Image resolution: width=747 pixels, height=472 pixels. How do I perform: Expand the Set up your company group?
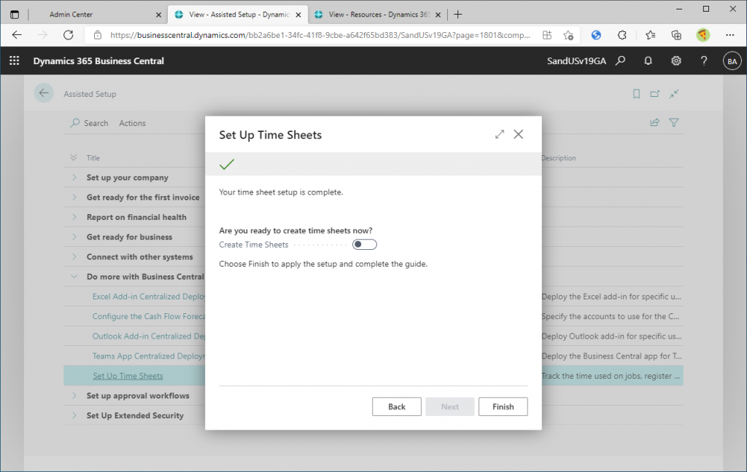click(74, 177)
